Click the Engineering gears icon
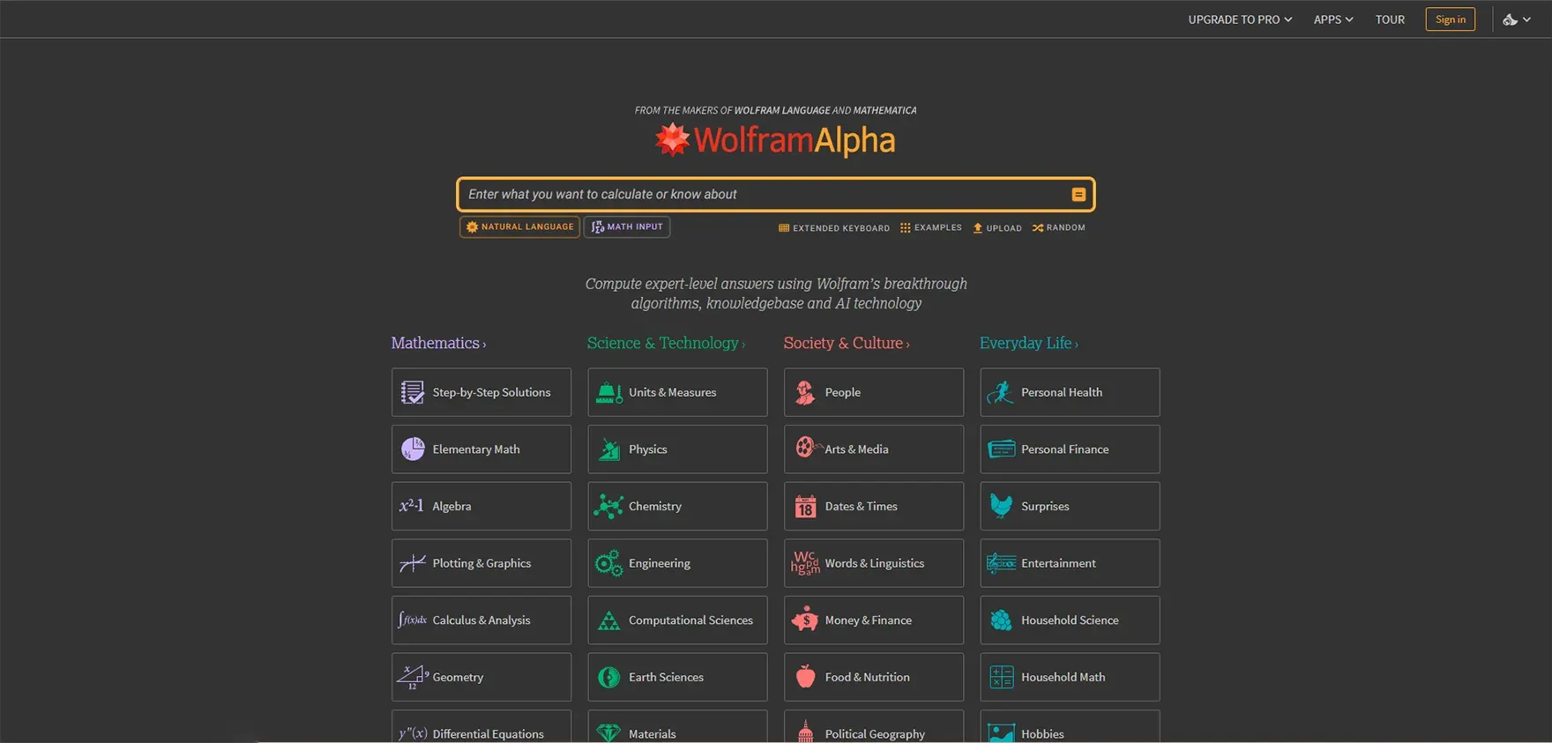This screenshot has height=743, width=1552. (608, 563)
